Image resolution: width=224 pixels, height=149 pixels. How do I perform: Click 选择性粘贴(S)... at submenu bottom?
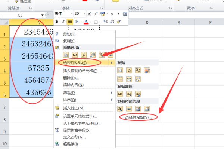(x=138, y=117)
